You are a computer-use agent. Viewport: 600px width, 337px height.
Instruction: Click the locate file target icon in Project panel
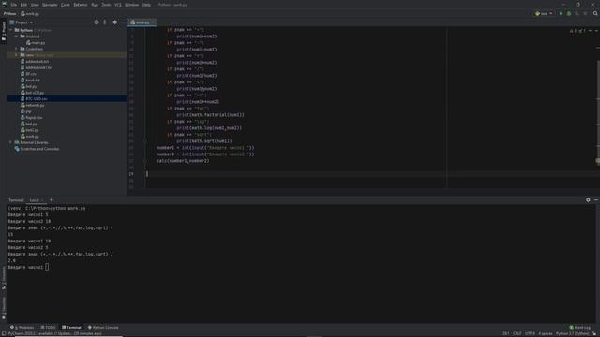[97, 22]
